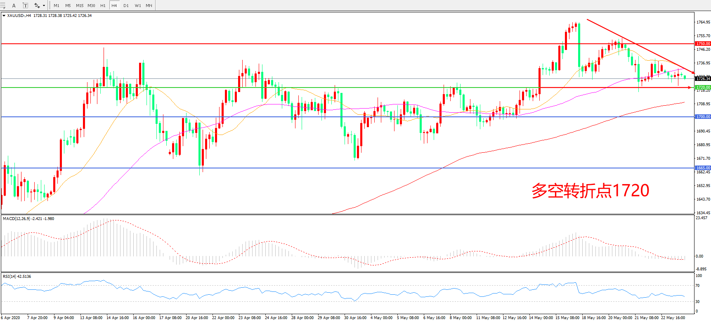
Task: Switch to the M1 timeframe
Action: (x=57, y=5)
